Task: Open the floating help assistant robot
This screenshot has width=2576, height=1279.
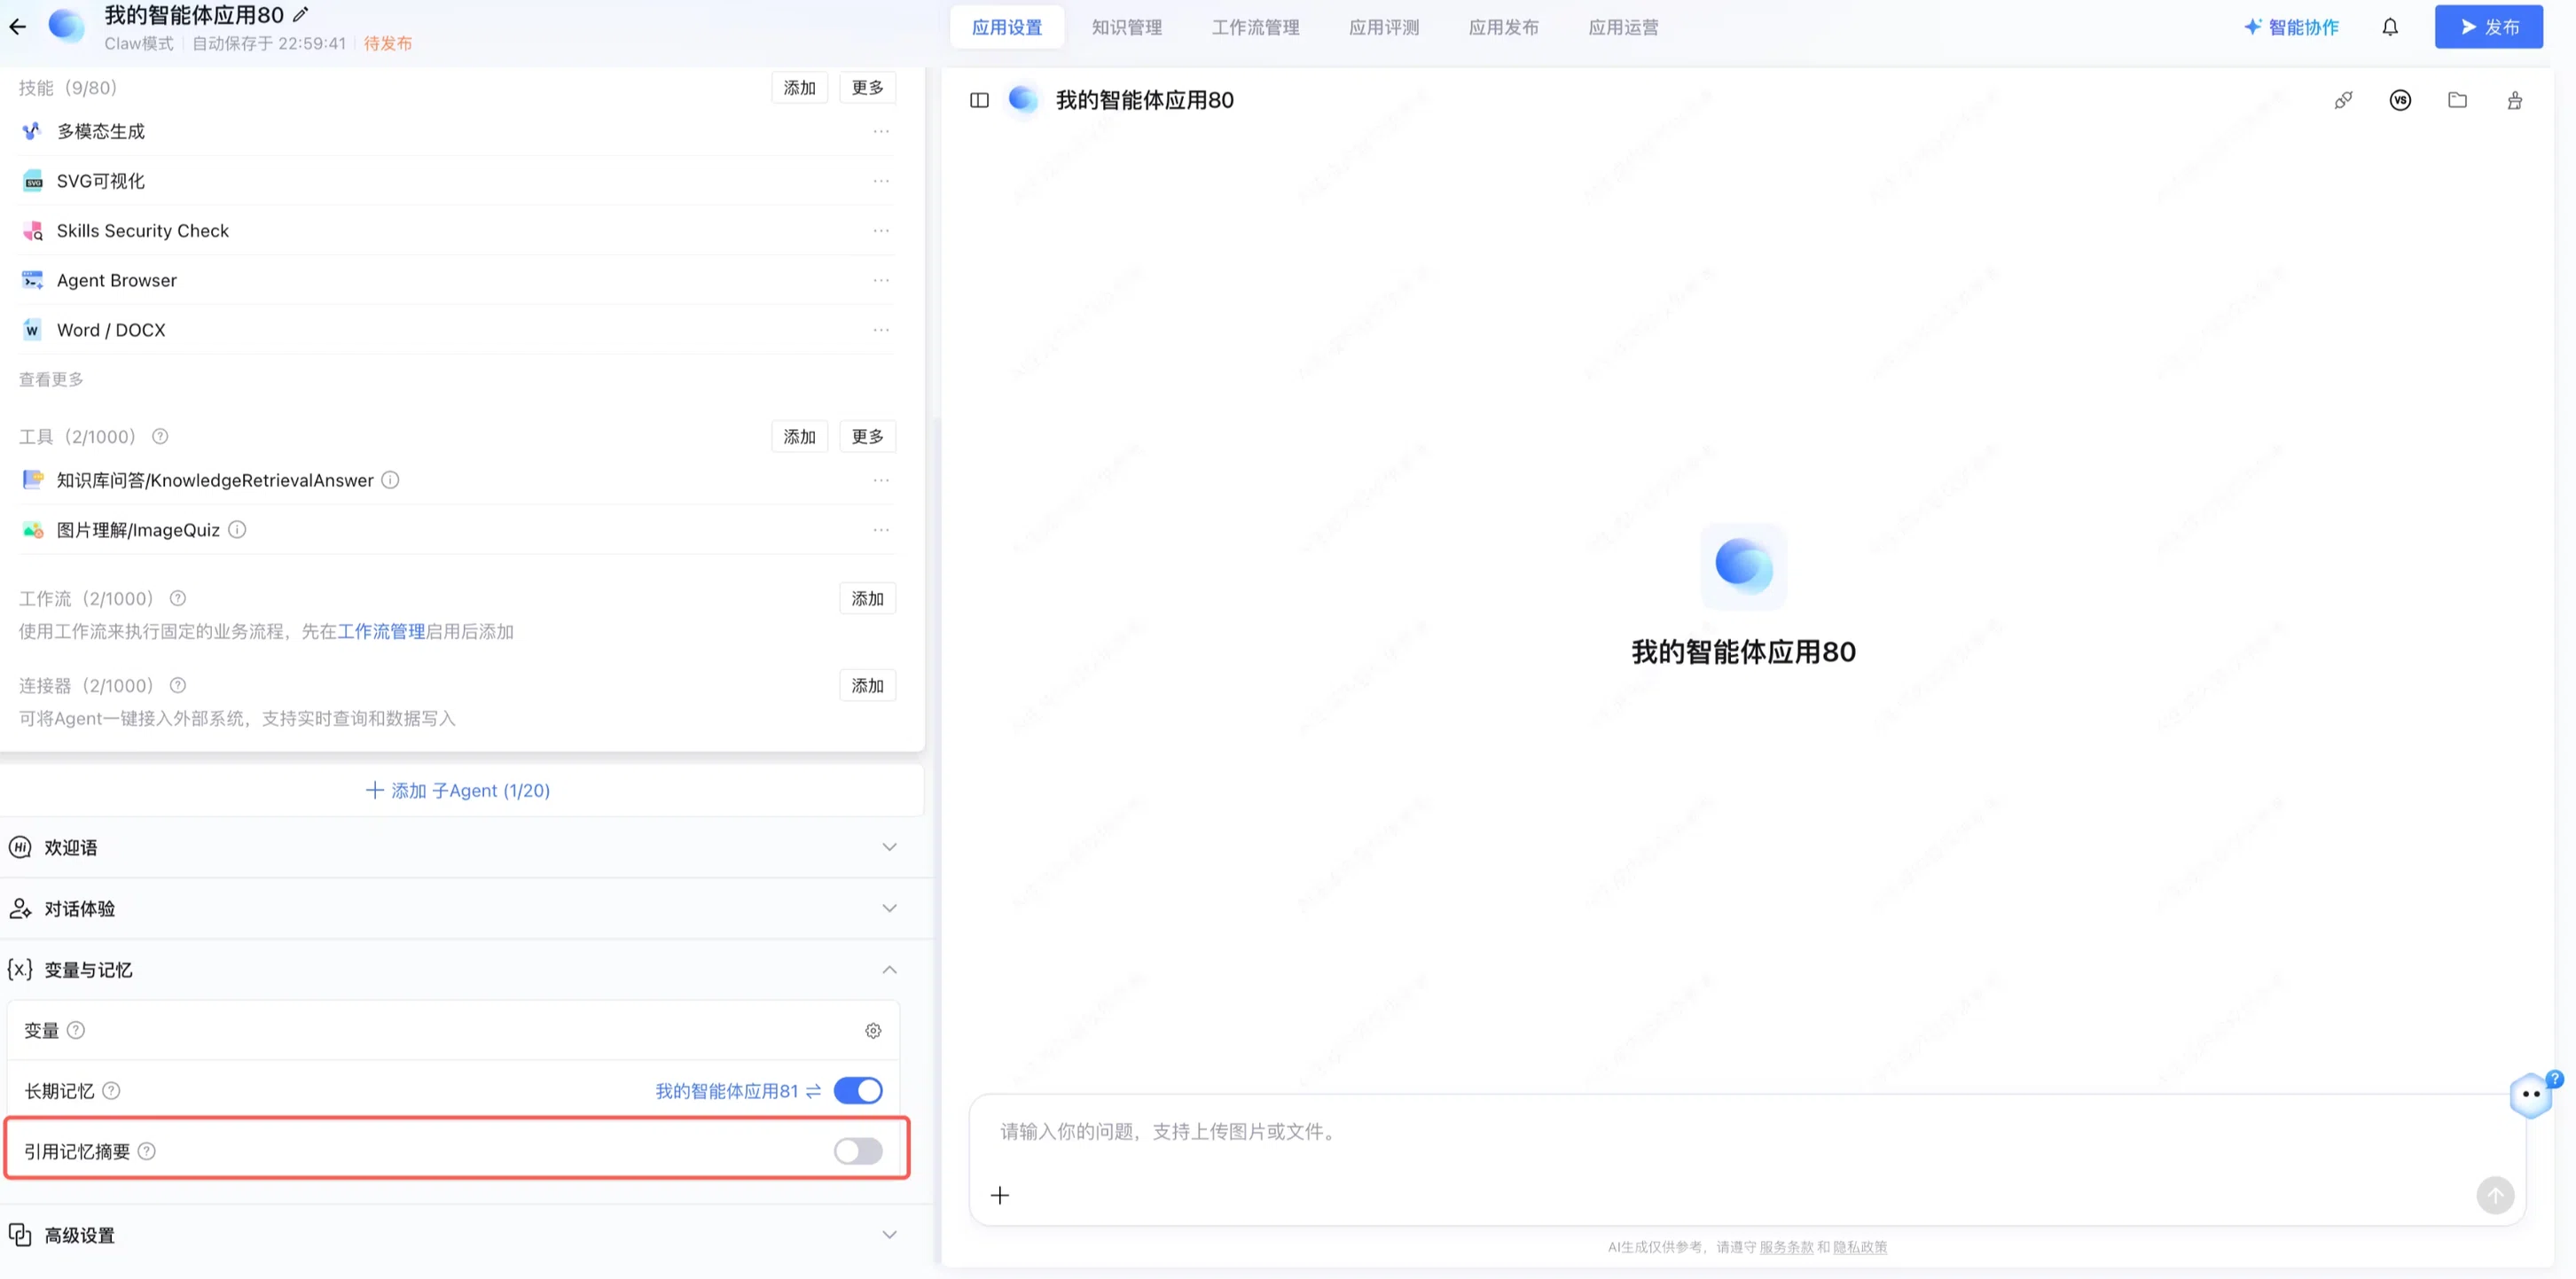Action: point(2531,1096)
